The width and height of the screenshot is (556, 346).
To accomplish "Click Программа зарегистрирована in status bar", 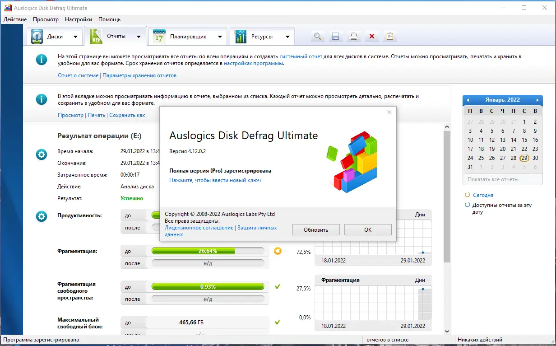I will 41,340.
